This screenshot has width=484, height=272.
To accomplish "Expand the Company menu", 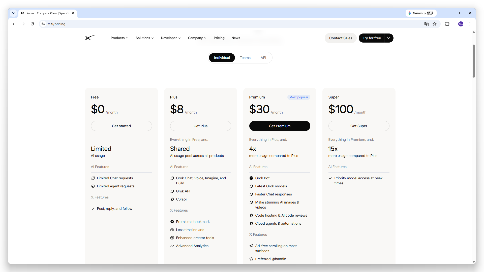I will 197,38.
